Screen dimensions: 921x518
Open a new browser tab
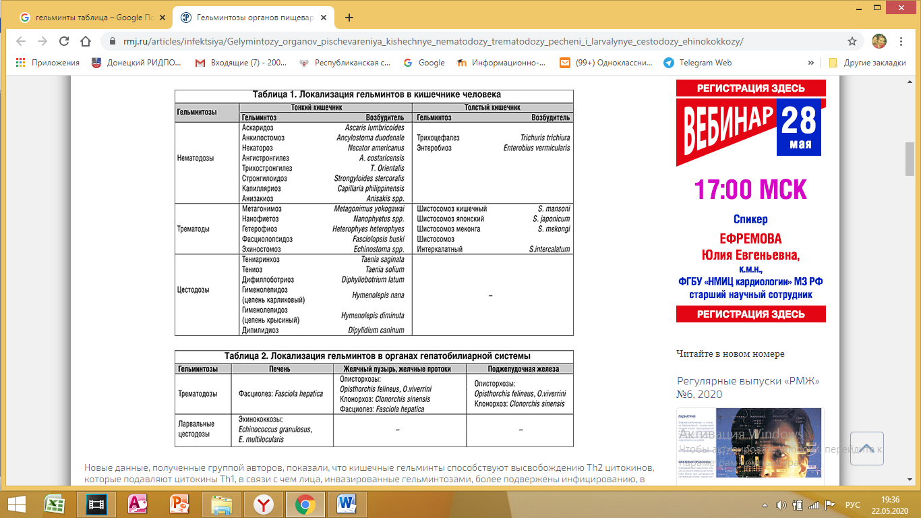349,18
